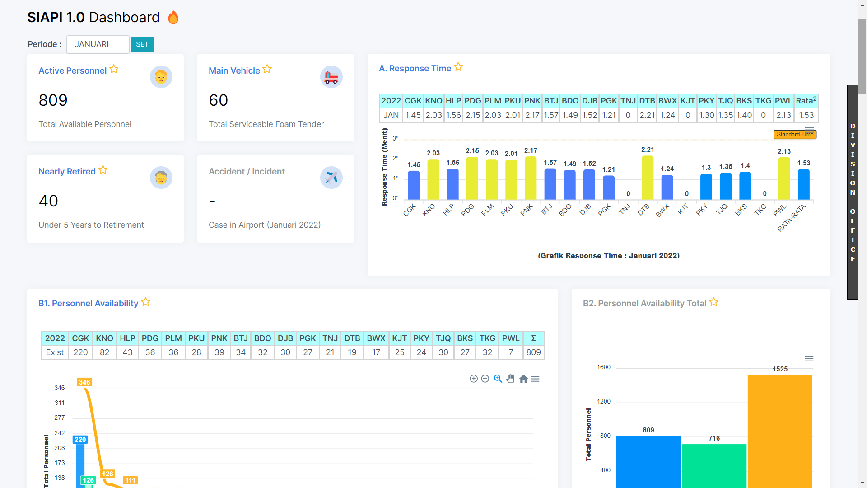This screenshot has height=488, width=867.
Task: Click the blue 809 bar in B2 chart
Action: (x=648, y=462)
